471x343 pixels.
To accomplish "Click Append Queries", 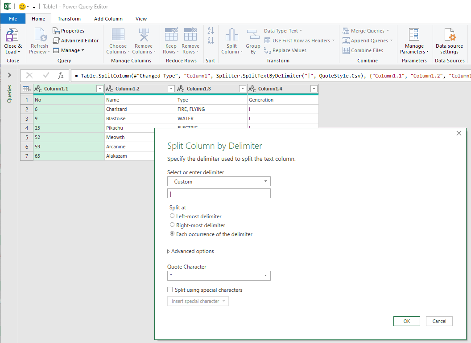I will click(x=368, y=41).
